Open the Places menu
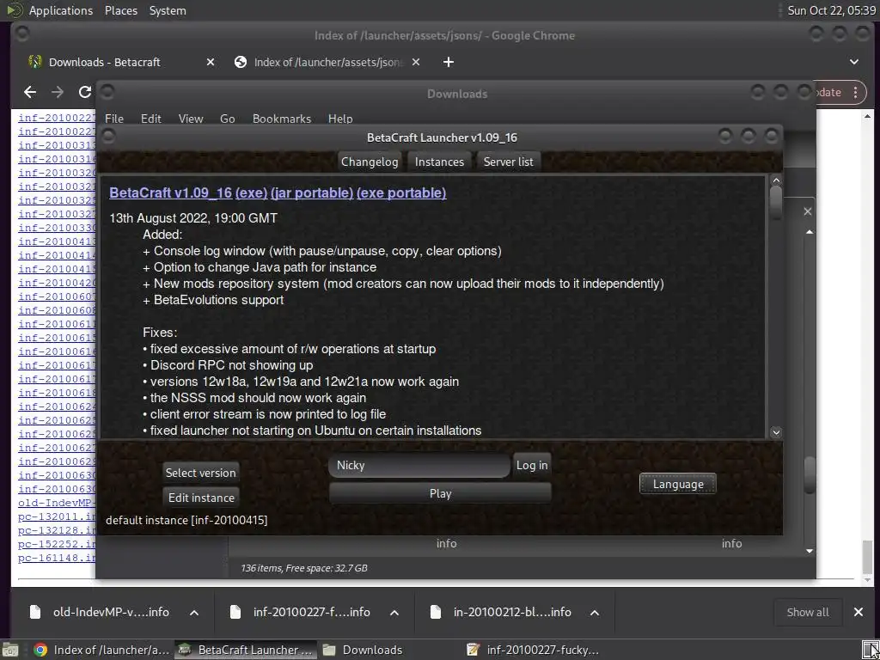Viewport: 880px width, 660px height. pos(120,10)
